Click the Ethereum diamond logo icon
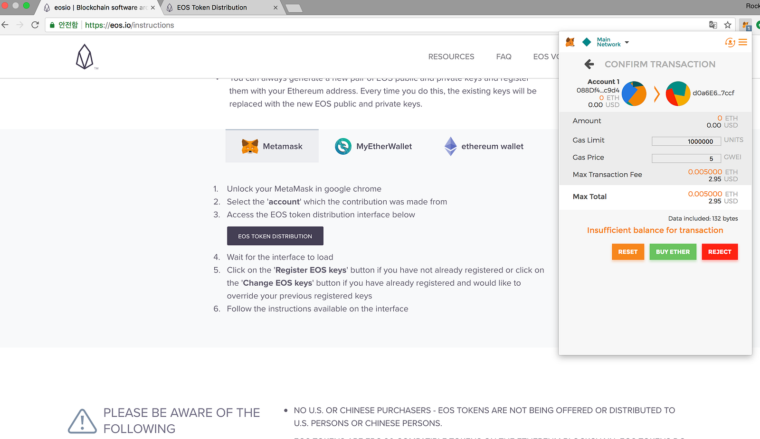Image resolution: width=760 pixels, height=439 pixels. 450,146
